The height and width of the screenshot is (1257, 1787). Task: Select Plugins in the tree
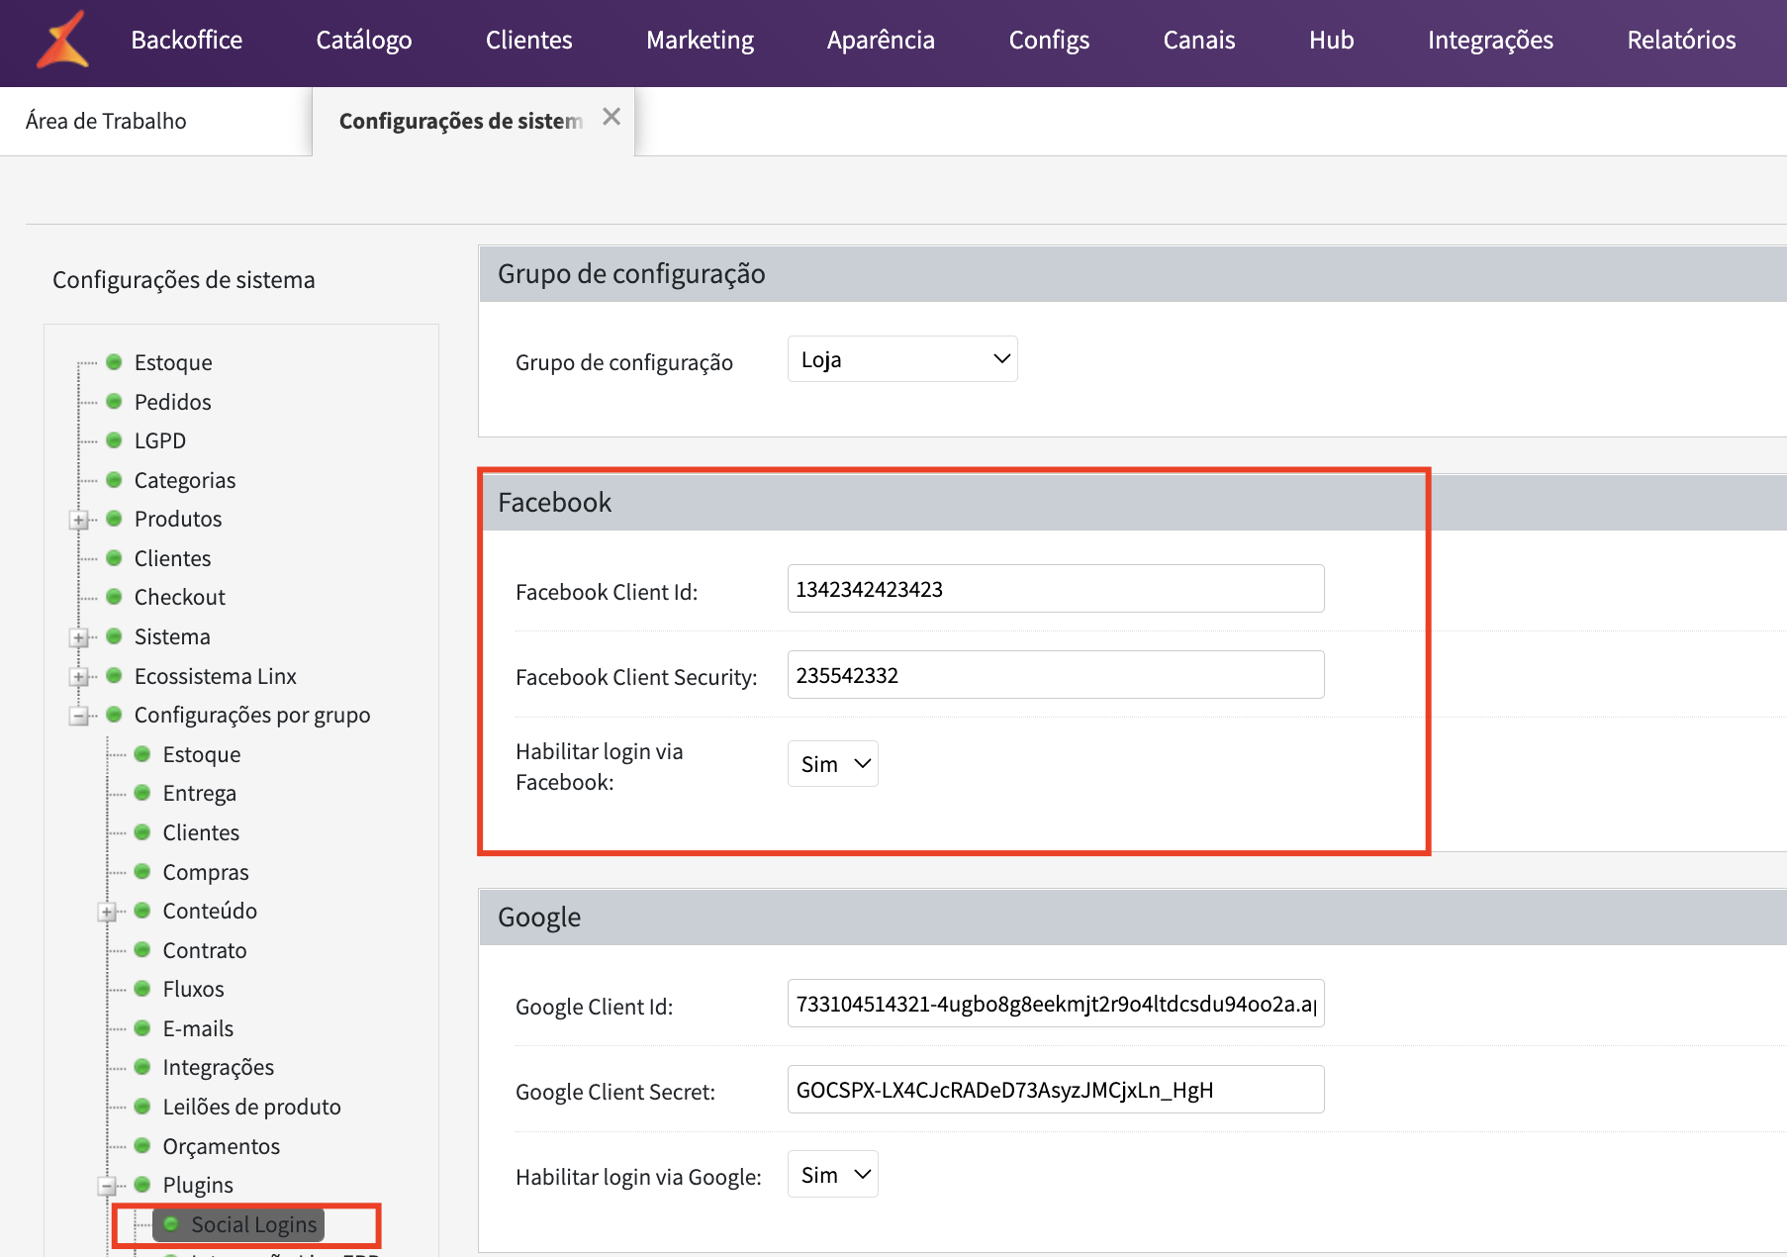[x=198, y=1185]
